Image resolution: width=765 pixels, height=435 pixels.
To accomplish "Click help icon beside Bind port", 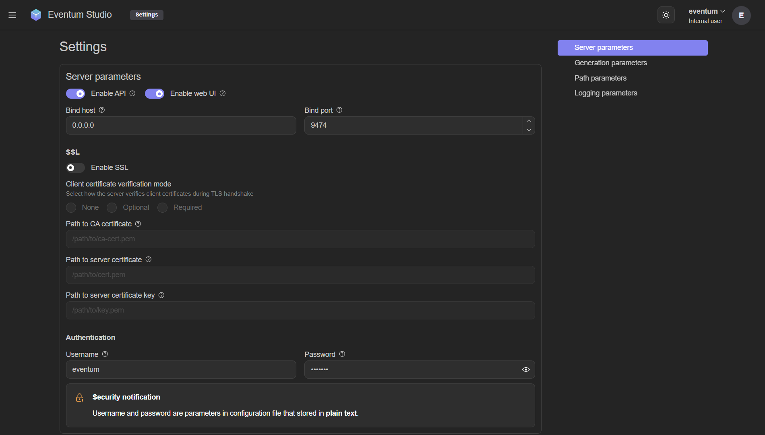I will coord(339,110).
